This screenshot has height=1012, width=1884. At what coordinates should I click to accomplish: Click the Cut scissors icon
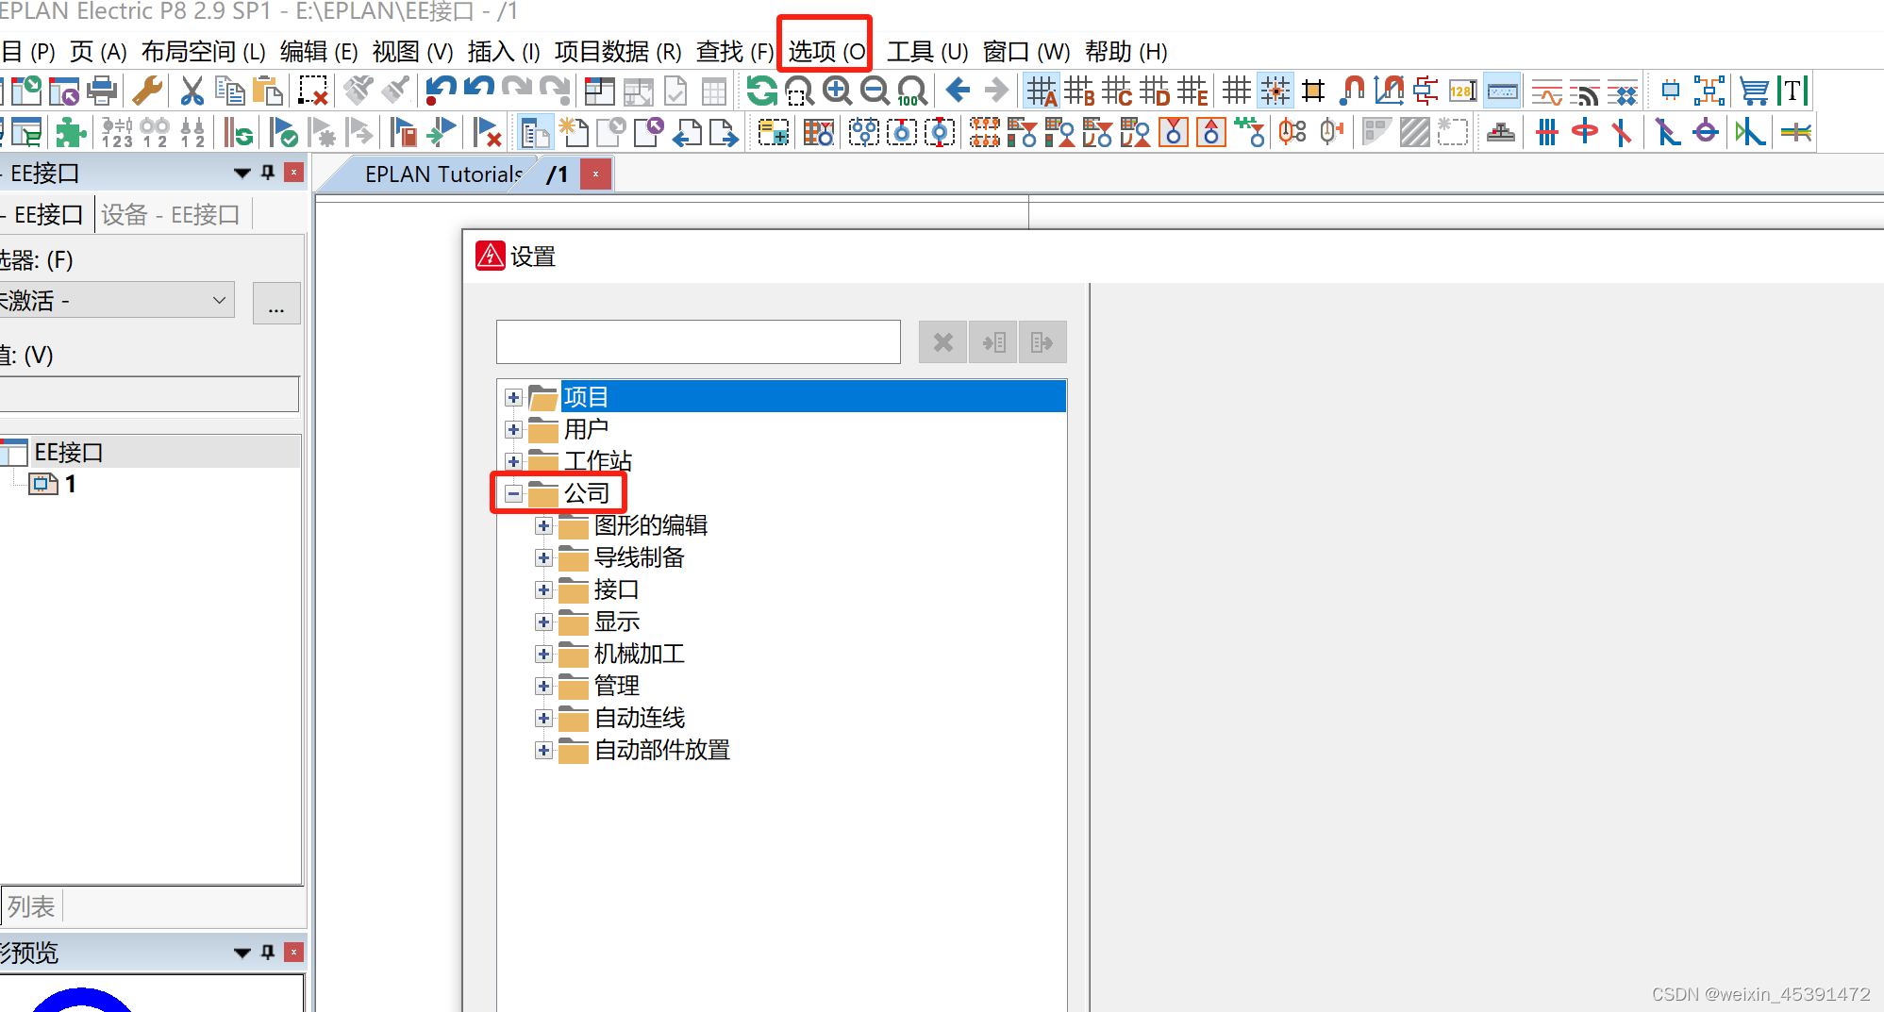(192, 91)
